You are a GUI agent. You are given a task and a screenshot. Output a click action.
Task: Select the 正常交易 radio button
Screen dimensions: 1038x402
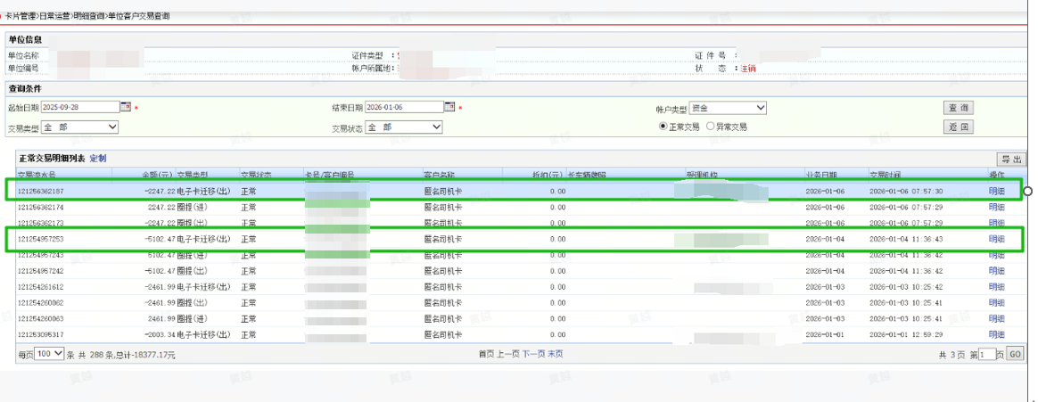663,127
